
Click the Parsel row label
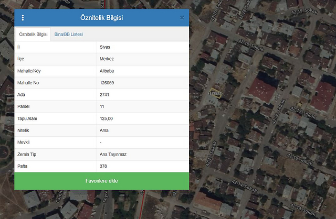tap(24, 106)
